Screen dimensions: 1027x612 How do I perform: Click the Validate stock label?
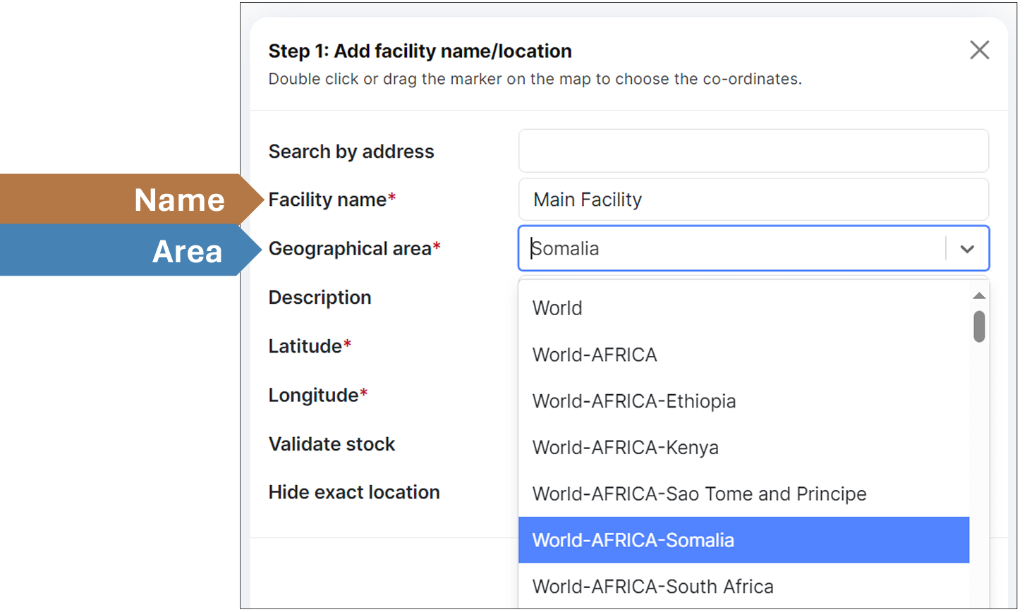pos(332,444)
